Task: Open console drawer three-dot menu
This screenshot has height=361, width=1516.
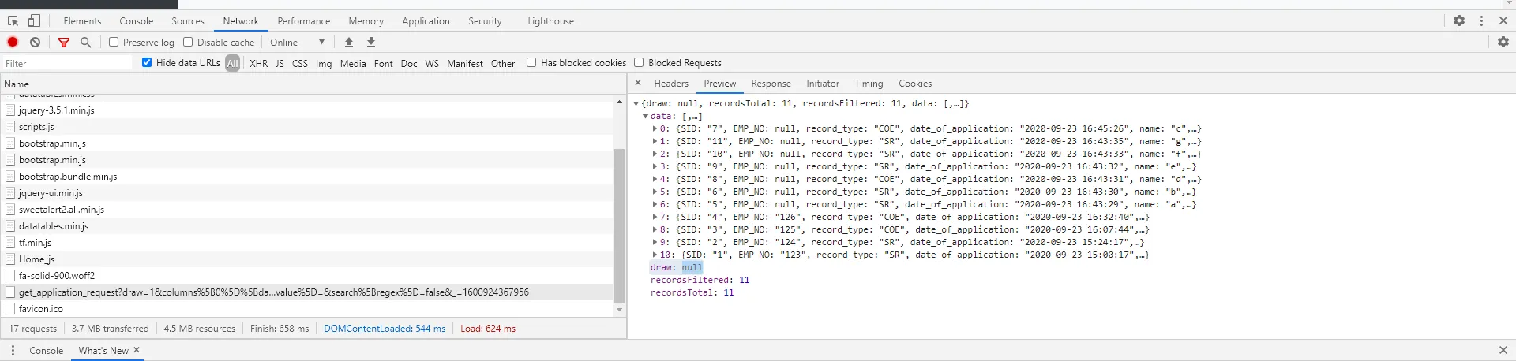Action: tap(13, 350)
